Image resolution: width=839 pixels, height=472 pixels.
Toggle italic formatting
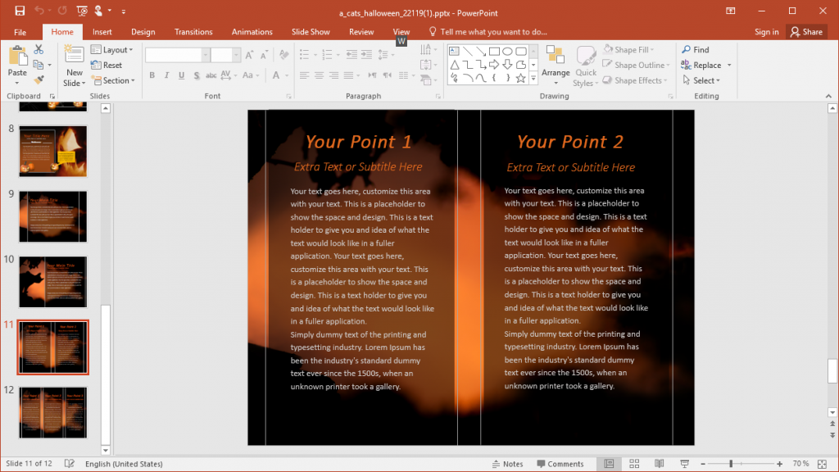[x=166, y=75]
